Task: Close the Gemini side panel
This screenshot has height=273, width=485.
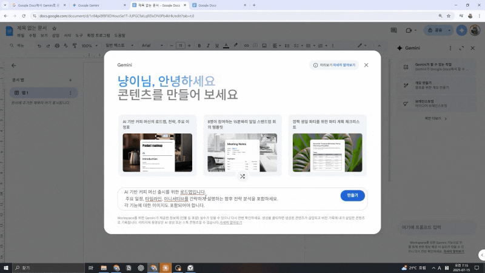Action: (x=473, y=49)
